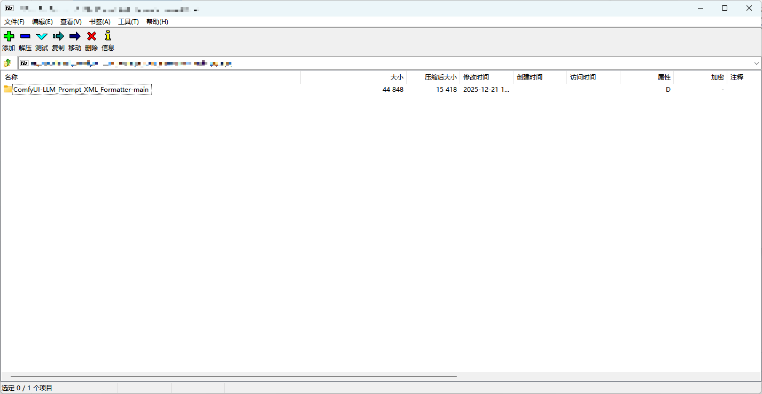The width and height of the screenshot is (762, 394).
Task: Sort by 压缩后大小 column header
Action: click(433, 77)
